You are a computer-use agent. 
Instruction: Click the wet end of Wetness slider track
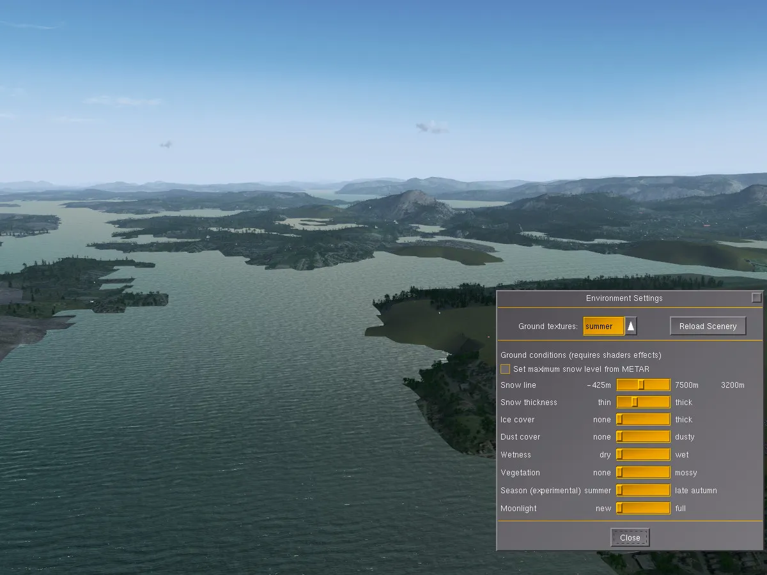666,455
